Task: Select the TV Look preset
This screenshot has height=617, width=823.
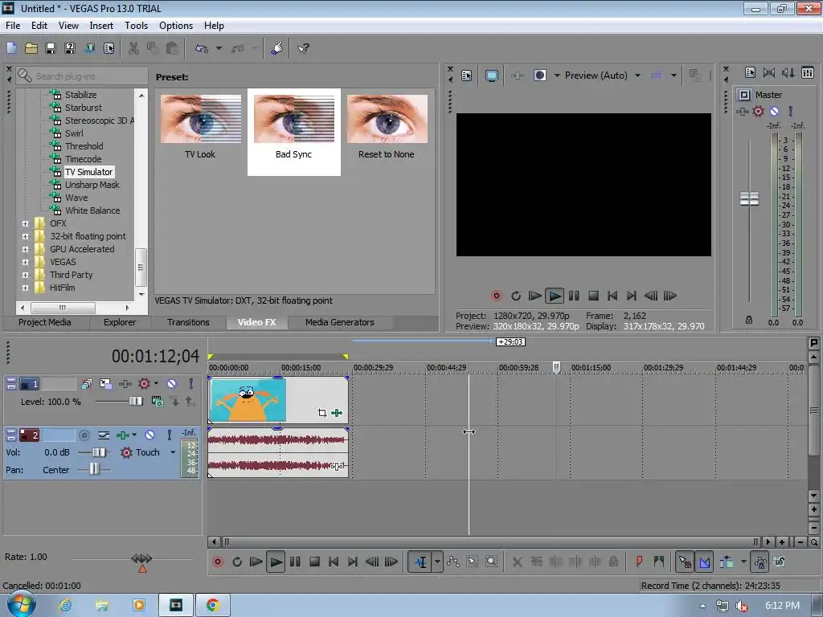Action: (200, 126)
